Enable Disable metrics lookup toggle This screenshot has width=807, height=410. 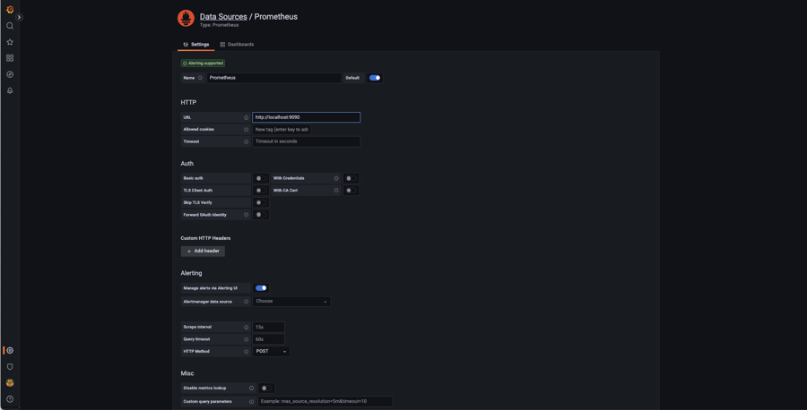[x=266, y=389]
